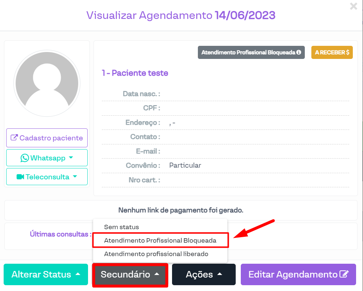The height and width of the screenshot is (291, 363).
Task: Click the info icon on the blocked status badge
Action: tap(299, 52)
